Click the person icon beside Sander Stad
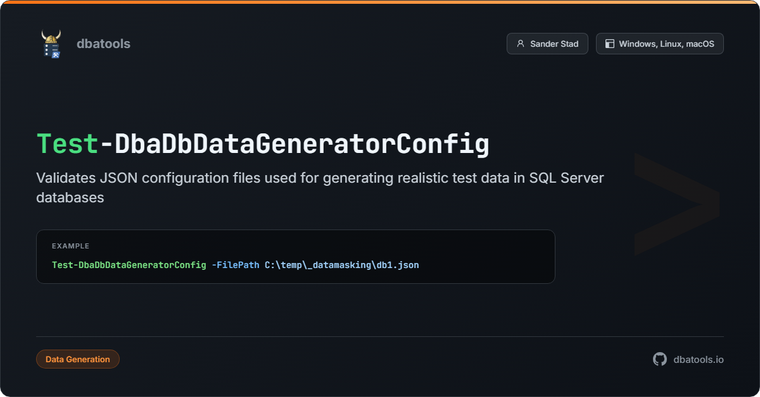Viewport: 760px width, 397px height. 521,44
